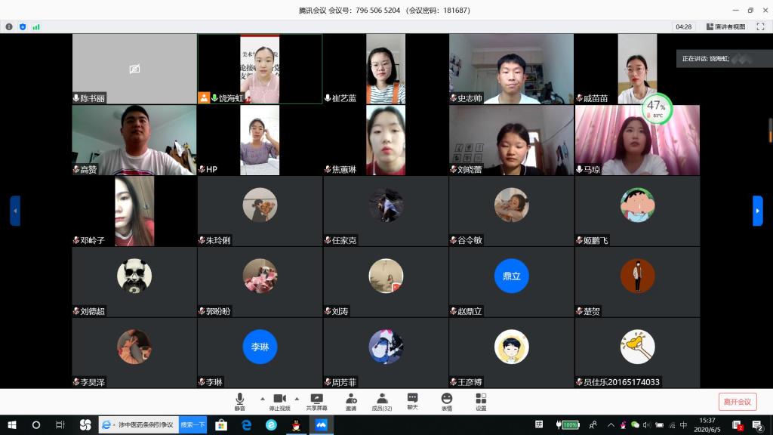Select 饶海虹's video thumbnail
Screen dimensions: 773x435
(x=260, y=69)
